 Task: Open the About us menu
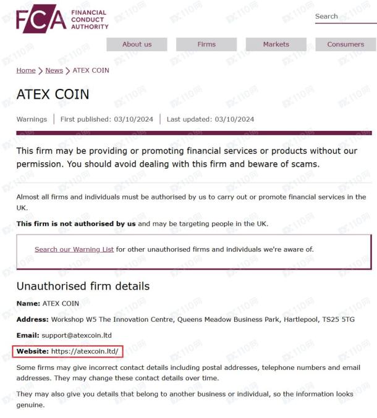pyautogui.click(x=137, y=44)
